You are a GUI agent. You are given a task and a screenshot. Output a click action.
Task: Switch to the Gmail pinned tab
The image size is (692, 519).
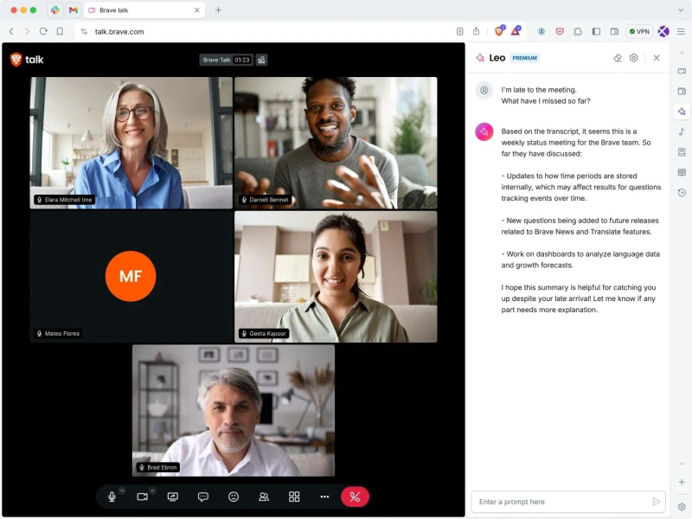(x=74, y=10)
